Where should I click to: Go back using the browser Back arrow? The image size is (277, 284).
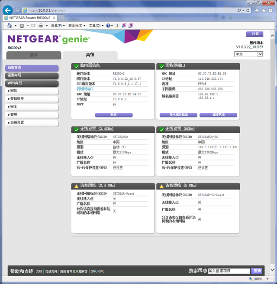[8, 10]
